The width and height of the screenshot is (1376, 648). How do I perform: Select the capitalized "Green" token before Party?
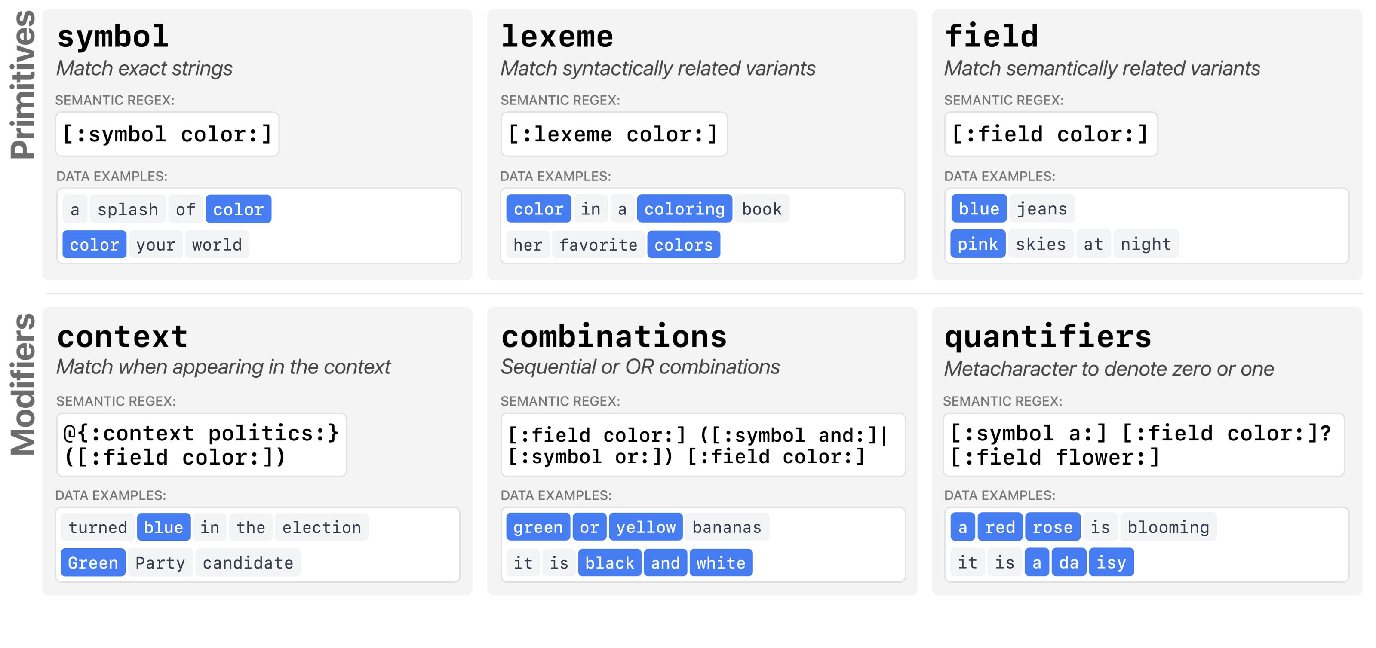click(x=93, y=562)
